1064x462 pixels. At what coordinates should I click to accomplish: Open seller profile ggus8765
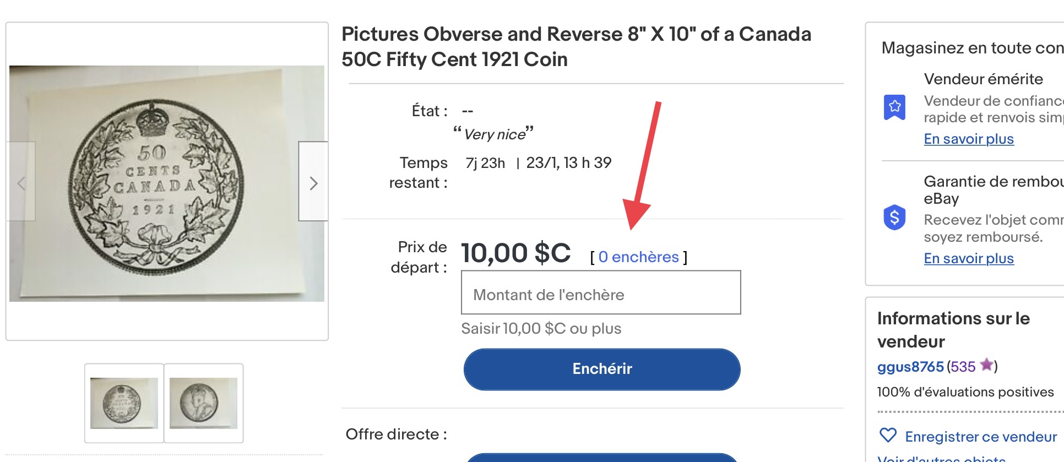tap(910, 367)
